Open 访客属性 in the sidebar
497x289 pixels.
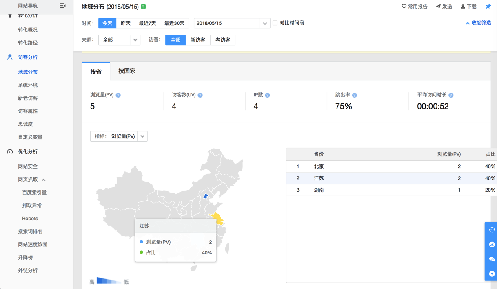(x=28, y=111)
